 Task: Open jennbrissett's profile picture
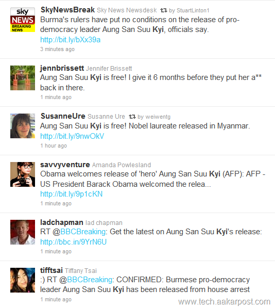[23, 78]
